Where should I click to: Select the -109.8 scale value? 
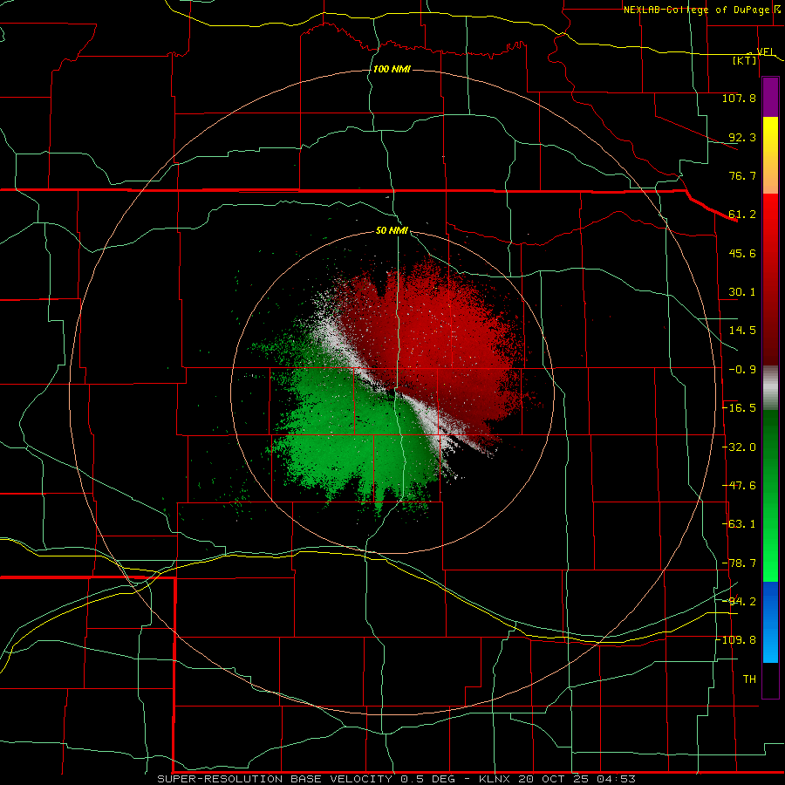[x=736, y=640]
